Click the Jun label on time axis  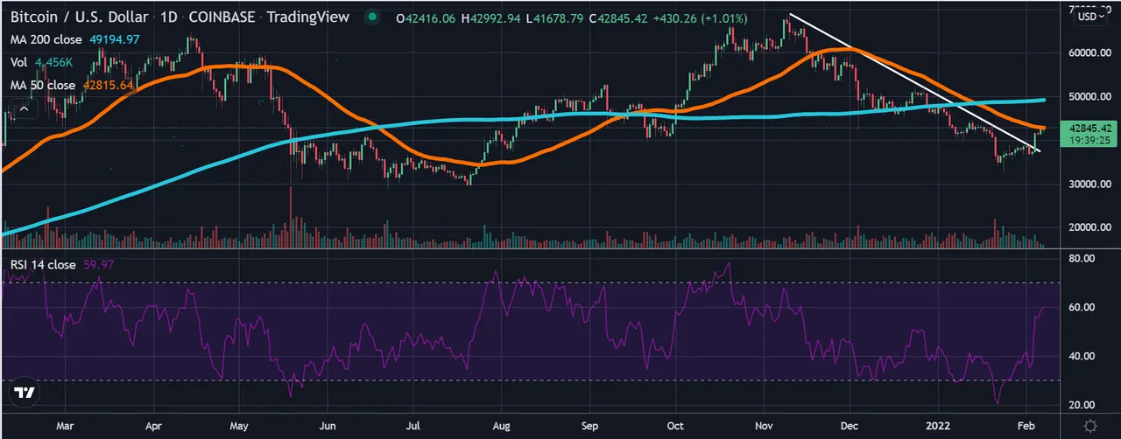[328, 426]
